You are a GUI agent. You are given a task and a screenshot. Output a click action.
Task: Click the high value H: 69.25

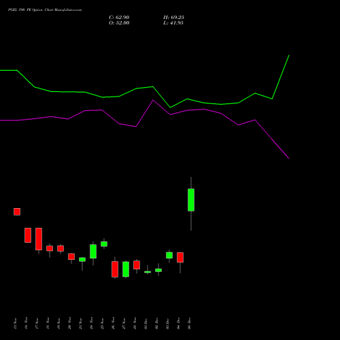click(x=173, y=18)
